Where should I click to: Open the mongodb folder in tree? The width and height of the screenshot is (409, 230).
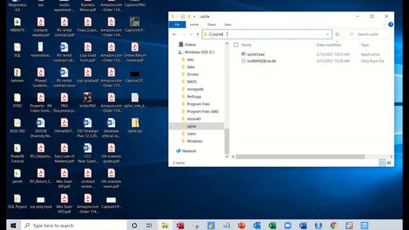195,89
